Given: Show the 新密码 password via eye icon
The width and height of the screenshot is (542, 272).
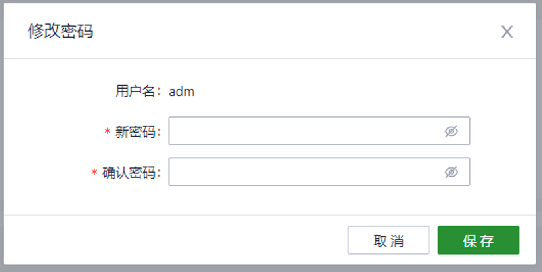Looking at the screenshot, I should [451, 131].
